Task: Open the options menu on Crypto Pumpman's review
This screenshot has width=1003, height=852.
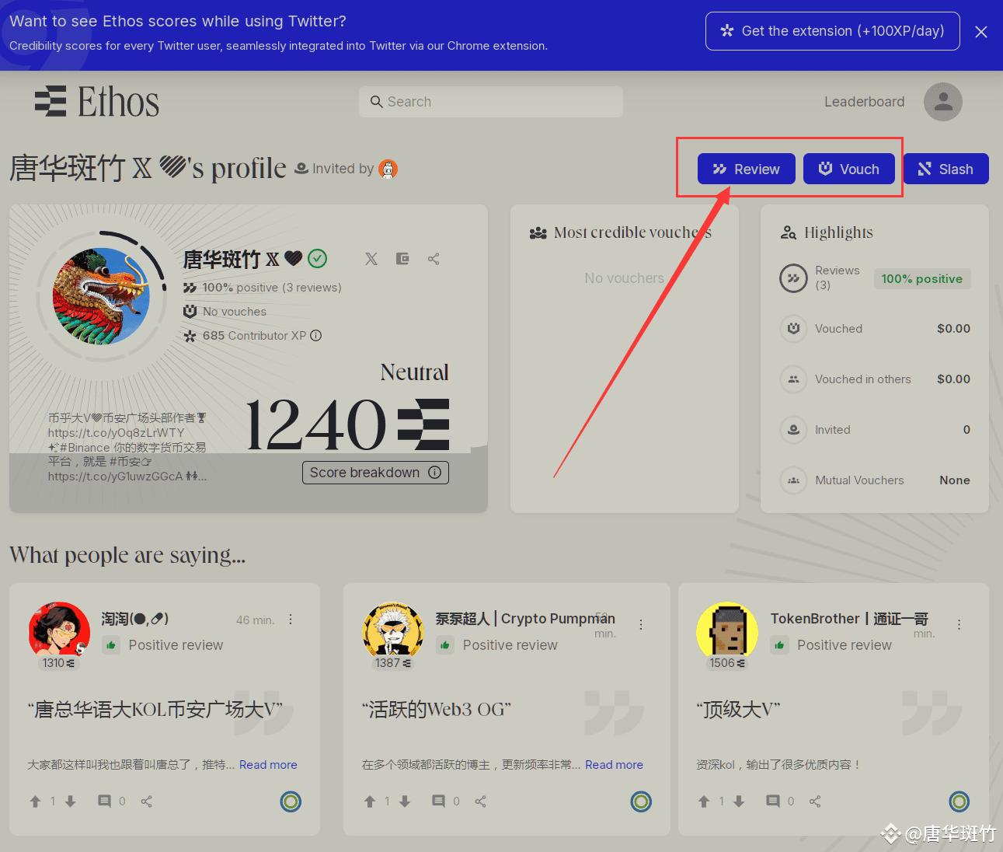Action: (641, 624)
